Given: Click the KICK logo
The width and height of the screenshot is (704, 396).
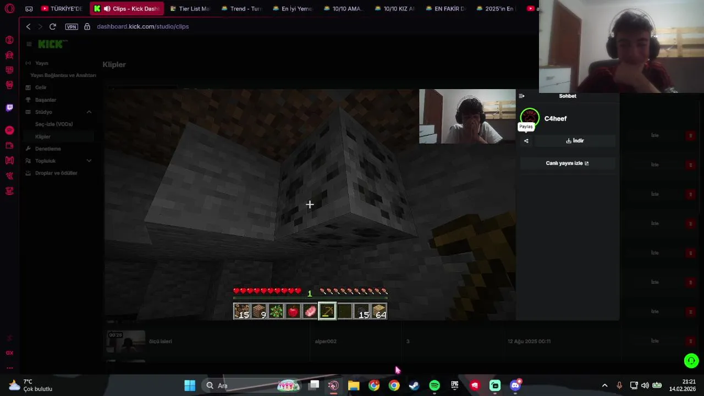Looking at the screenshot, I should 53,44.
